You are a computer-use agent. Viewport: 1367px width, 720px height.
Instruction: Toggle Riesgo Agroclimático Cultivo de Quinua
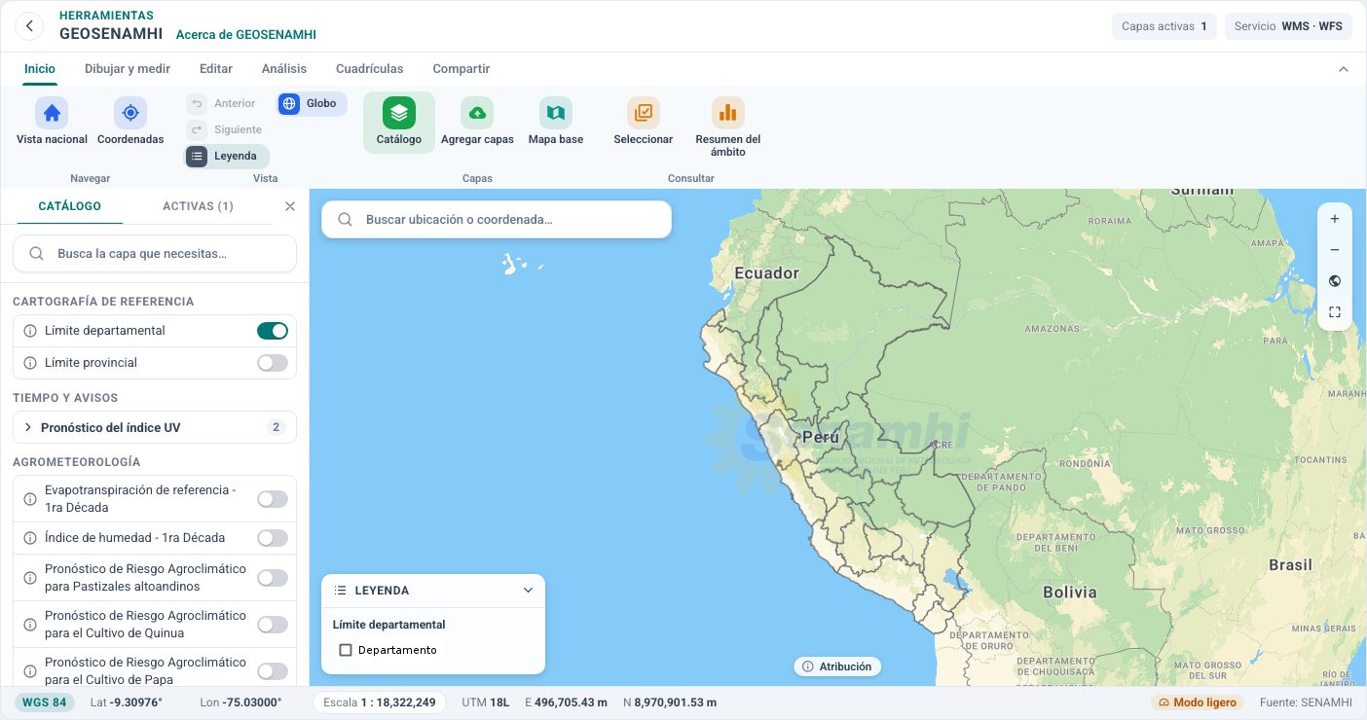[x=273, y=625]
